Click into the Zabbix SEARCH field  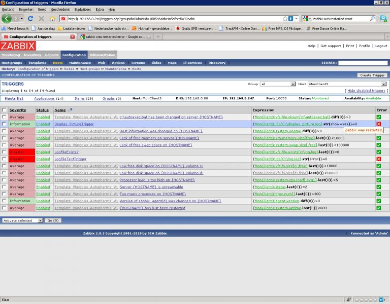pyautogui.click(x=363, y=63)
